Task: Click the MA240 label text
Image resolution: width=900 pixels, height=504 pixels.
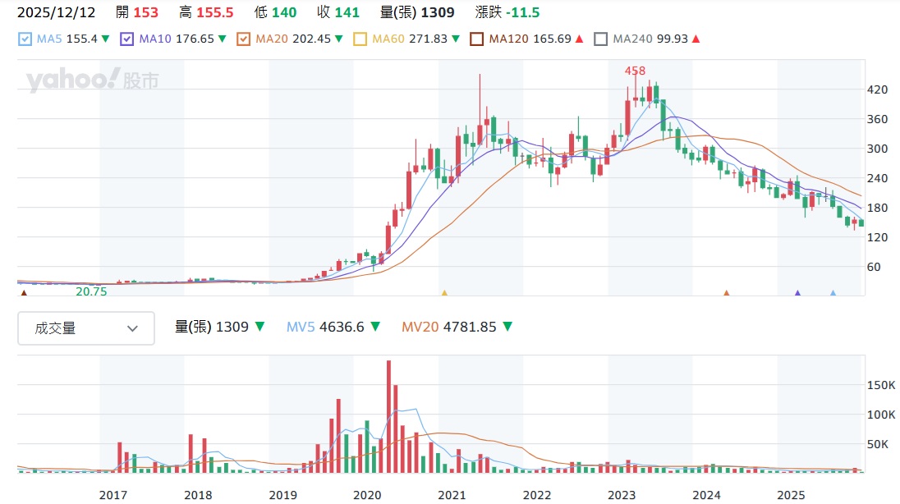Action: (x=631, y=39)
